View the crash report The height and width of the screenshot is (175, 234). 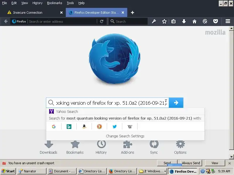point(215,163)
